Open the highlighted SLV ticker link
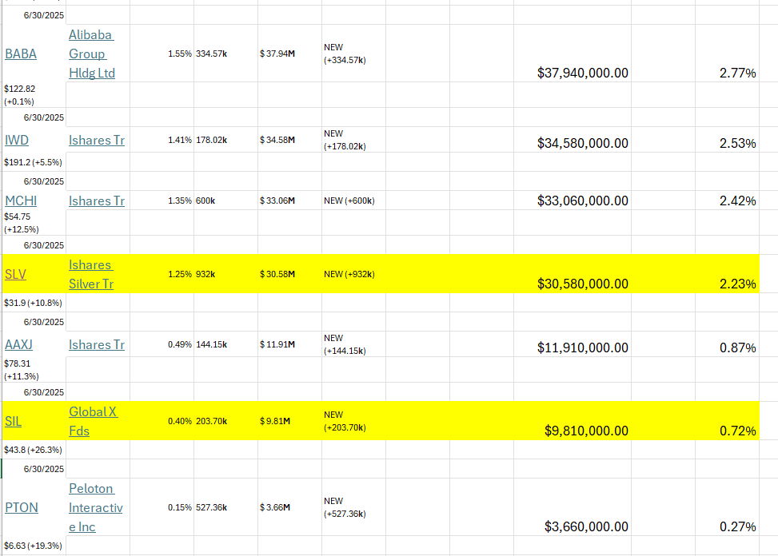The width and height of the screenshot is (778, 556). click(15, 274)
